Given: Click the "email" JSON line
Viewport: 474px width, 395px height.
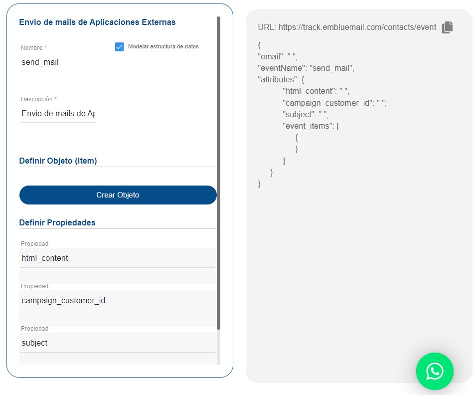Looking at the screenshot, I should [x=278, y=56].
